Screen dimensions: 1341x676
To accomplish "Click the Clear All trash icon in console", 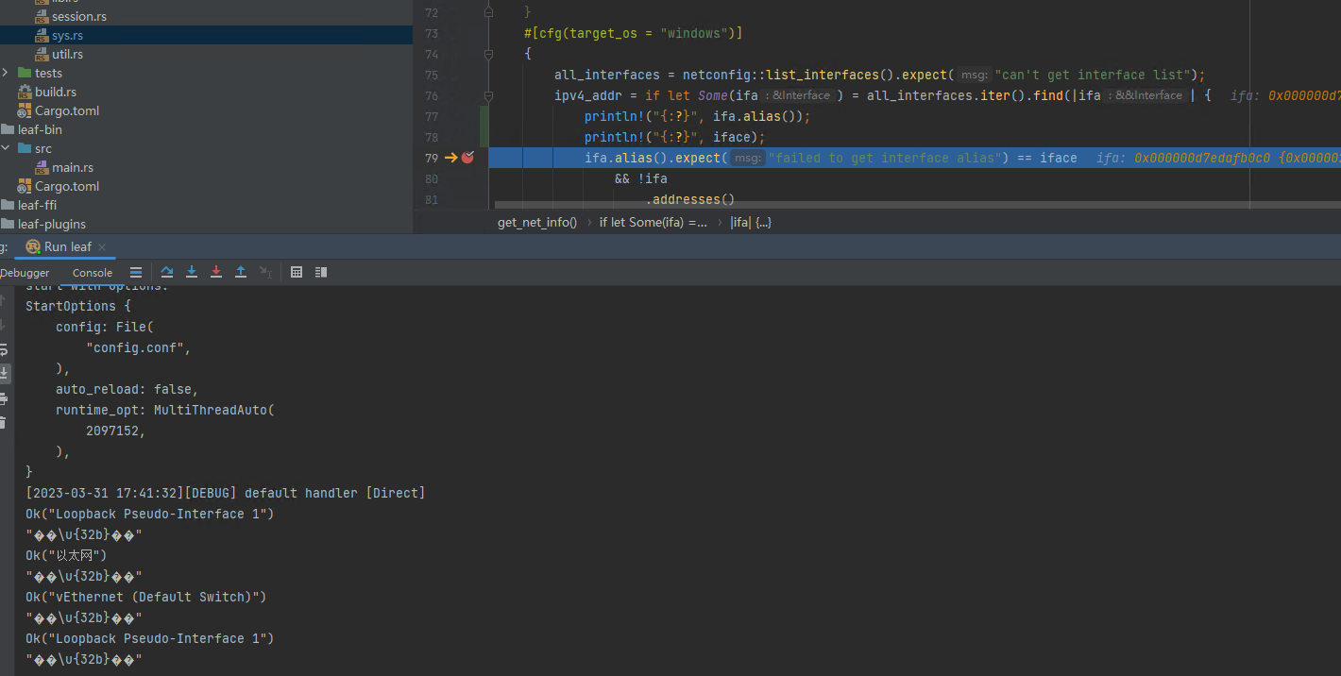I will (x=4, y=423).
